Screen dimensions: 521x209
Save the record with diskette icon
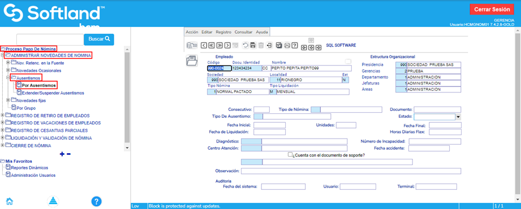tap(253, 45)
